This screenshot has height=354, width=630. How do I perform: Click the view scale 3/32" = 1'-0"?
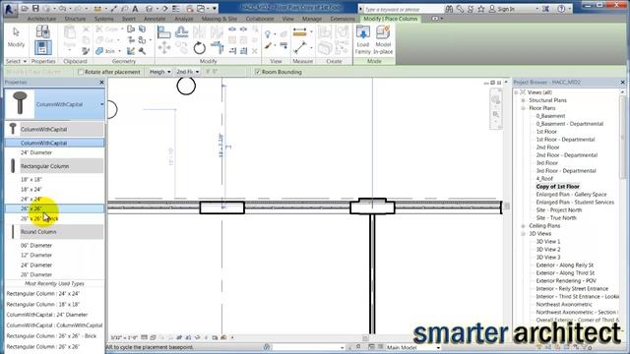[124, 338]
